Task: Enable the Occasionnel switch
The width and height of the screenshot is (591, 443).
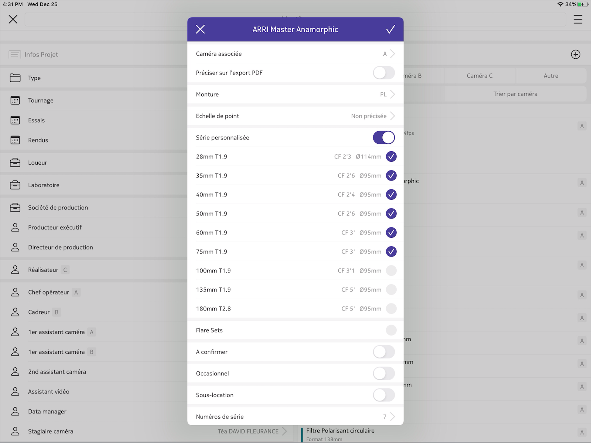Action: [384, 374]
